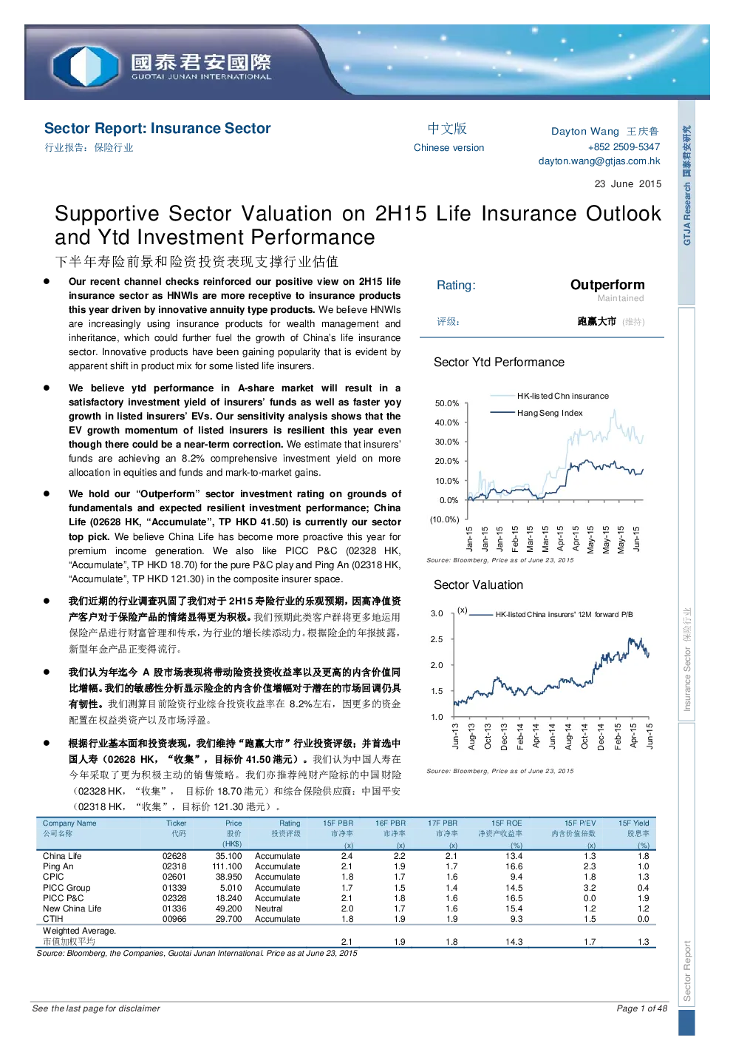Click the Sector Report side tab
The height and width of the screenshot is (1038, 733).
coord(686,971)
